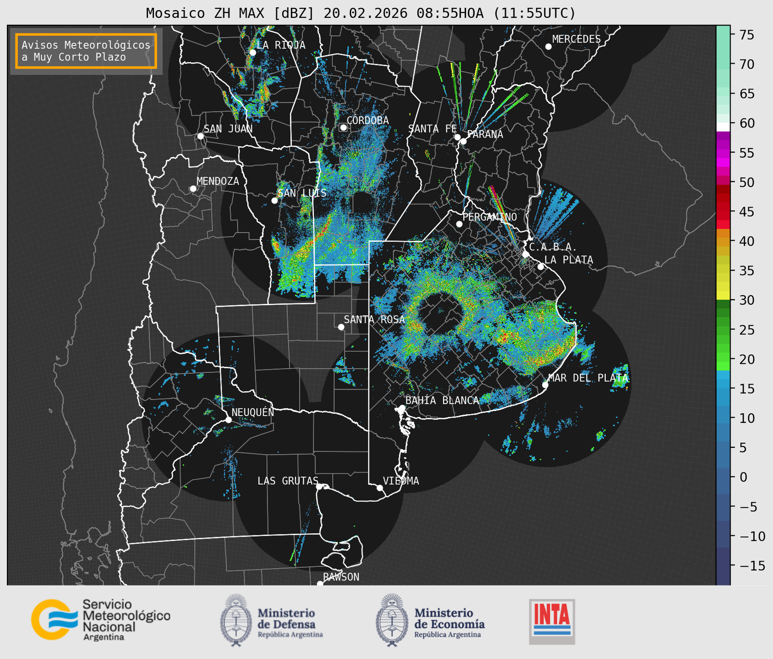Click the PERGAMINO city marker dot

[459, 224]
